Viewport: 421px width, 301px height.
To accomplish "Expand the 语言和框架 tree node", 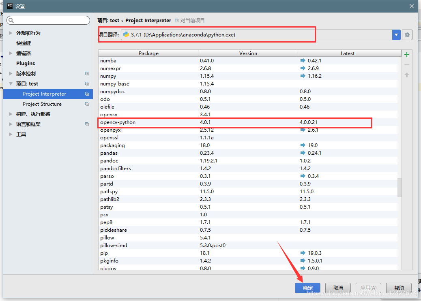I will 11,124.
